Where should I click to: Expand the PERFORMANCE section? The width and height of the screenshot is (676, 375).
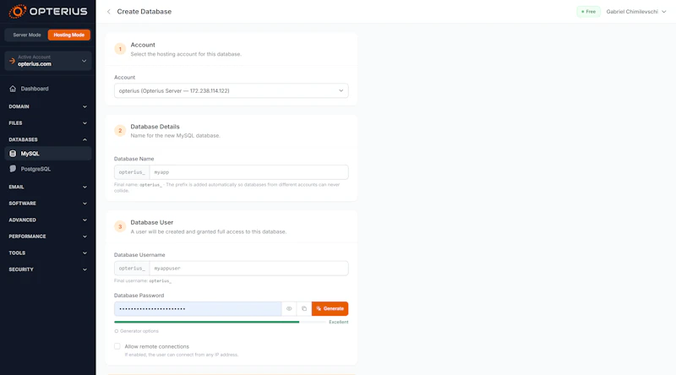click(x=48, y=236)
